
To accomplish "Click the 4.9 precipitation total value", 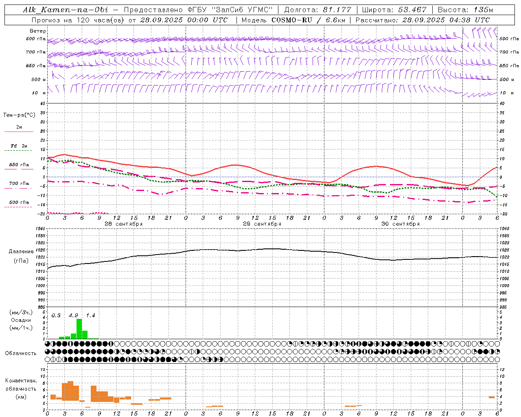I will [x=73, y=316].
